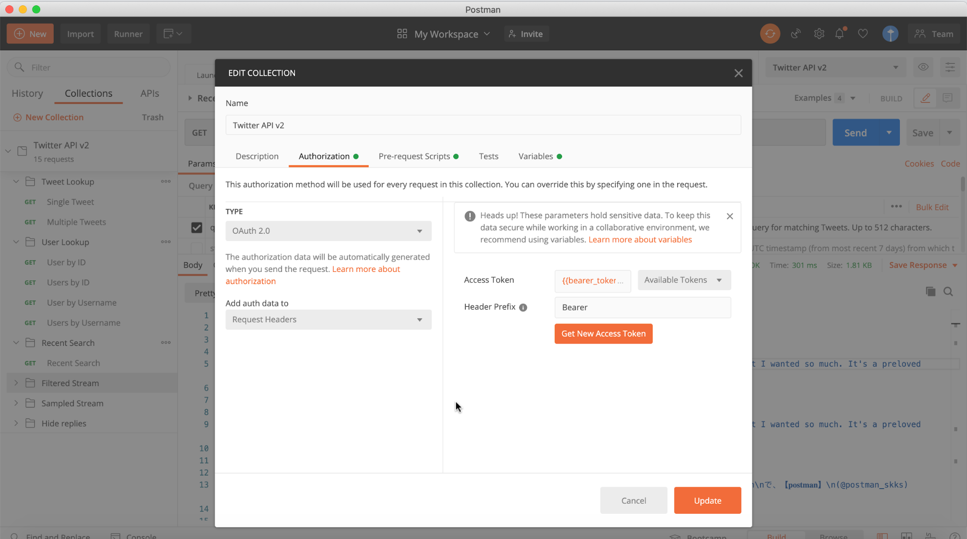
Task: Click the Learn more about variables link
Action: coord(640,239)
